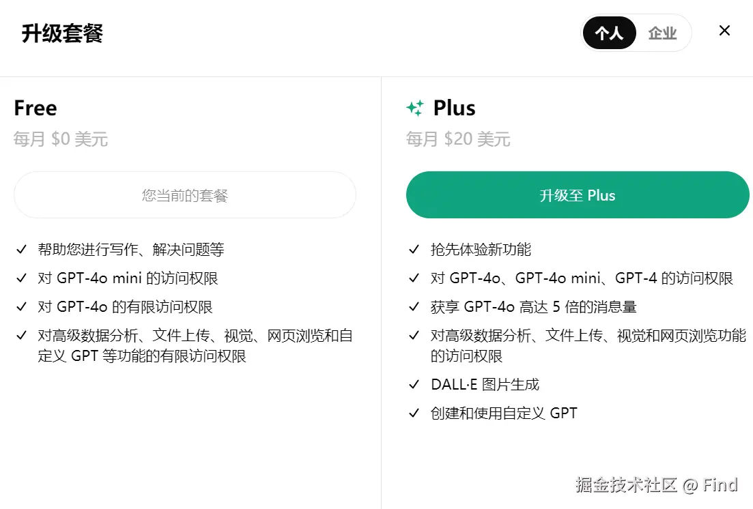Click the Free plan heading
753x509 pixels.
coord(35,108)
